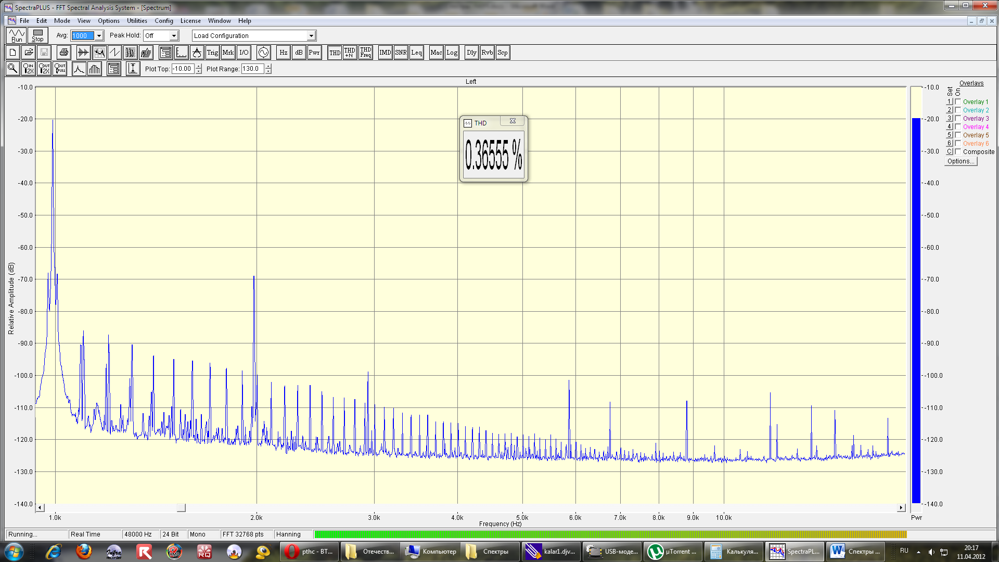Toggle the Composite overlay checkbox
Screen dimensions: 999x562
point(958,151)
